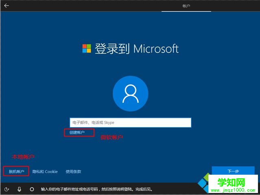Choose 脱机帐户 offline account option
Viewport: 260px width, 195px height.
[x=16, y=171]
